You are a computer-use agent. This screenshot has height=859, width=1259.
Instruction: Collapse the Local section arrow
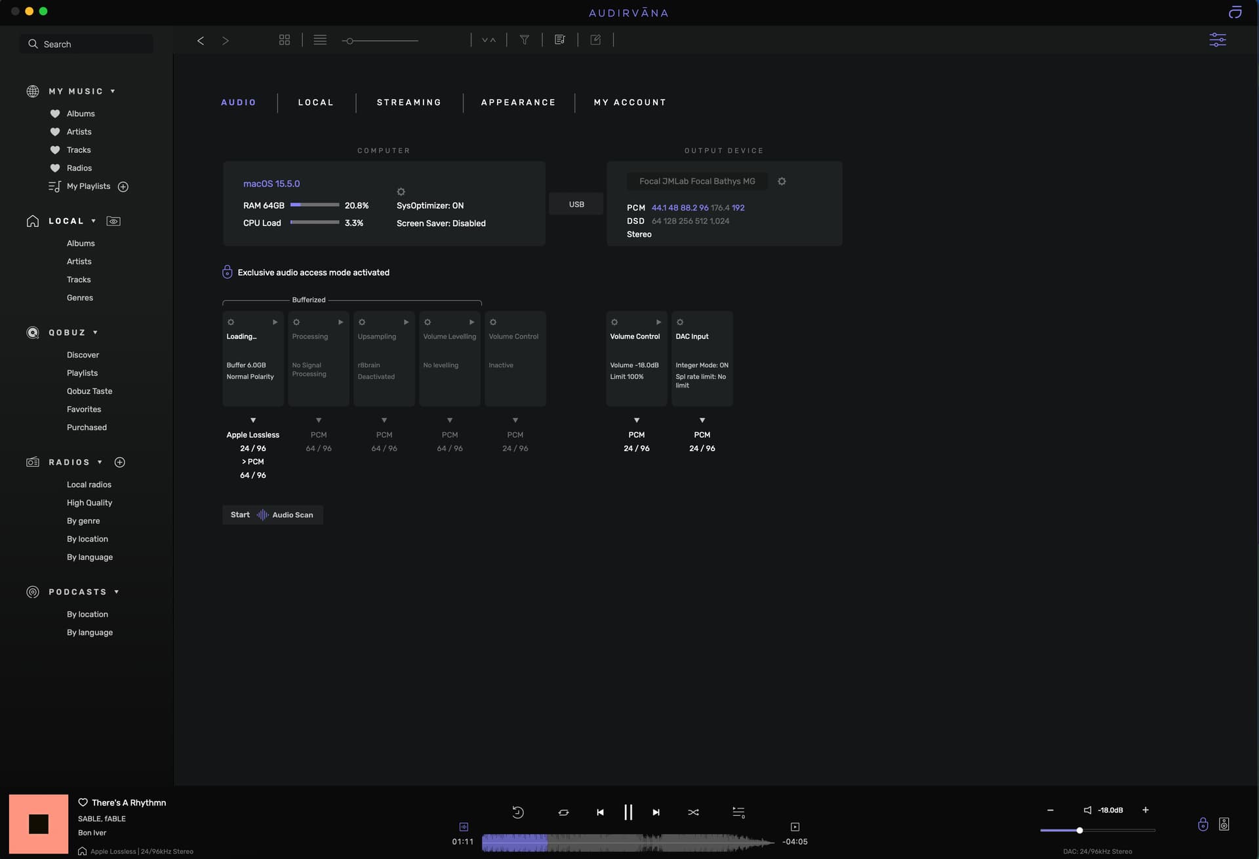point(94,222)
